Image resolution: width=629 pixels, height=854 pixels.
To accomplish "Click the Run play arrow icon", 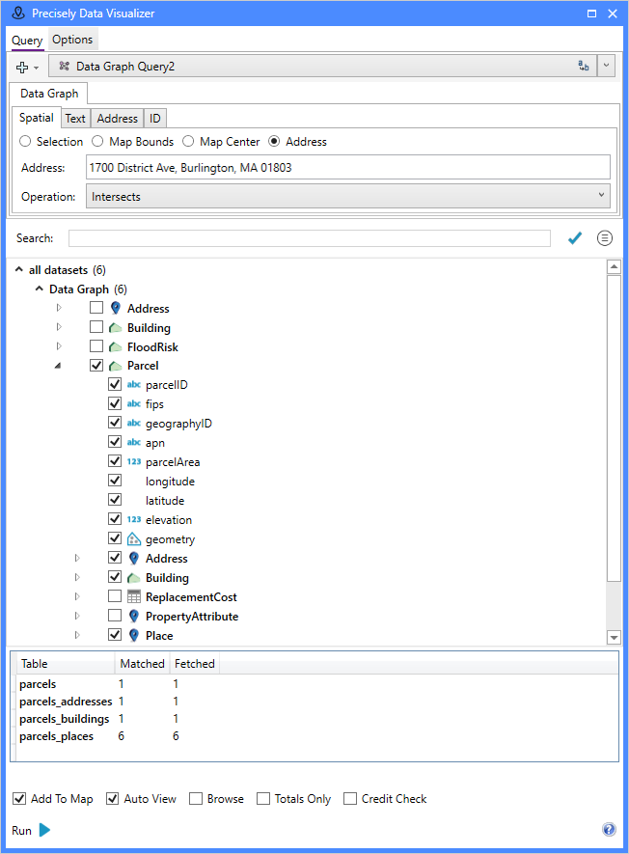I will pyautogui.click(x=44, y=830).
